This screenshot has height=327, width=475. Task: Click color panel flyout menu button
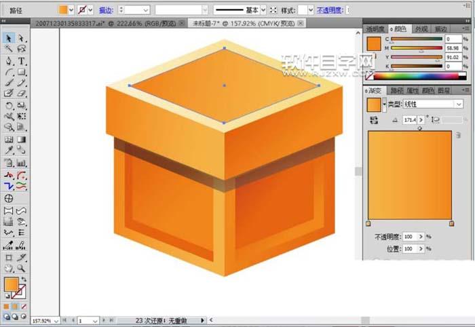(465, 28)
